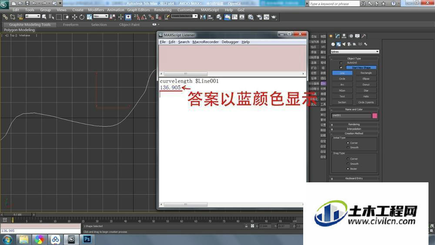Expand the Keyboard Entry rollout
The image size is (435, 245).
354,178
